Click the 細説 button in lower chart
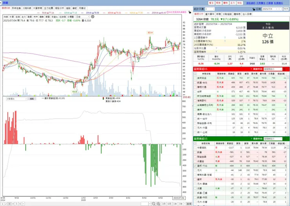290x206 pixels. 32,99
